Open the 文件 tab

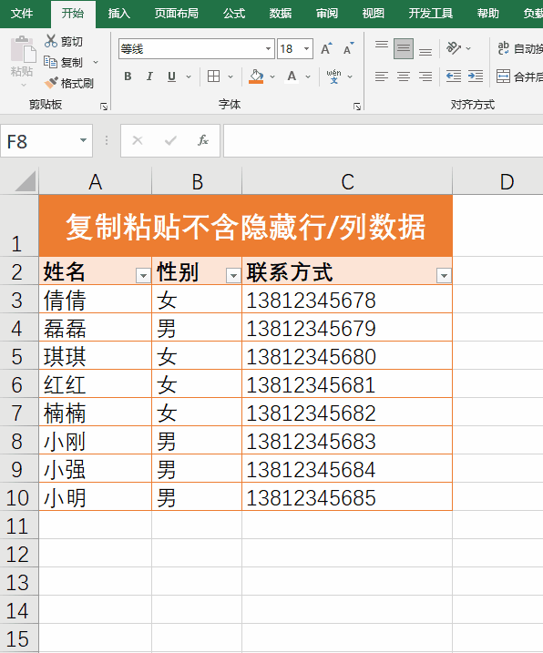22,14
